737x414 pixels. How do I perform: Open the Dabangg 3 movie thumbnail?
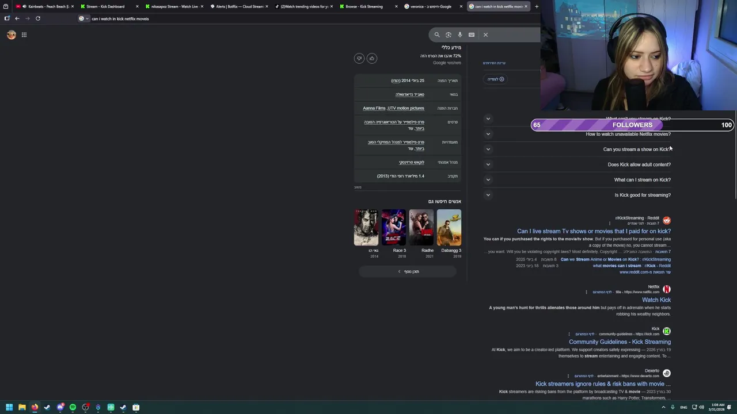tap(449, 228)
